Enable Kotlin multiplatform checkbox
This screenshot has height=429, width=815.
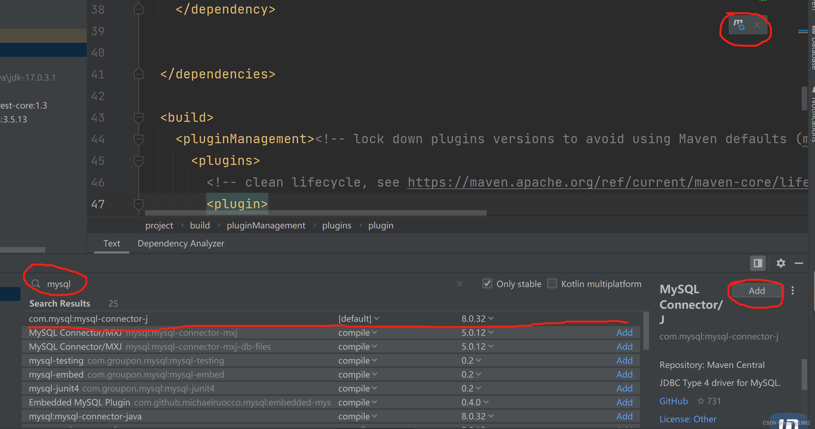552,283
